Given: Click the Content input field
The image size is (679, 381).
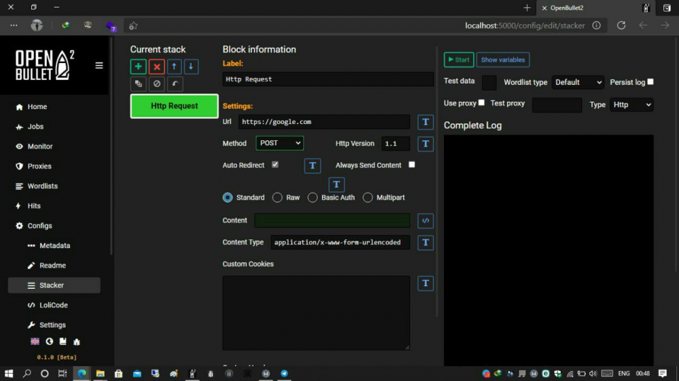Looking at the screenshot, I should coord(332,220).
